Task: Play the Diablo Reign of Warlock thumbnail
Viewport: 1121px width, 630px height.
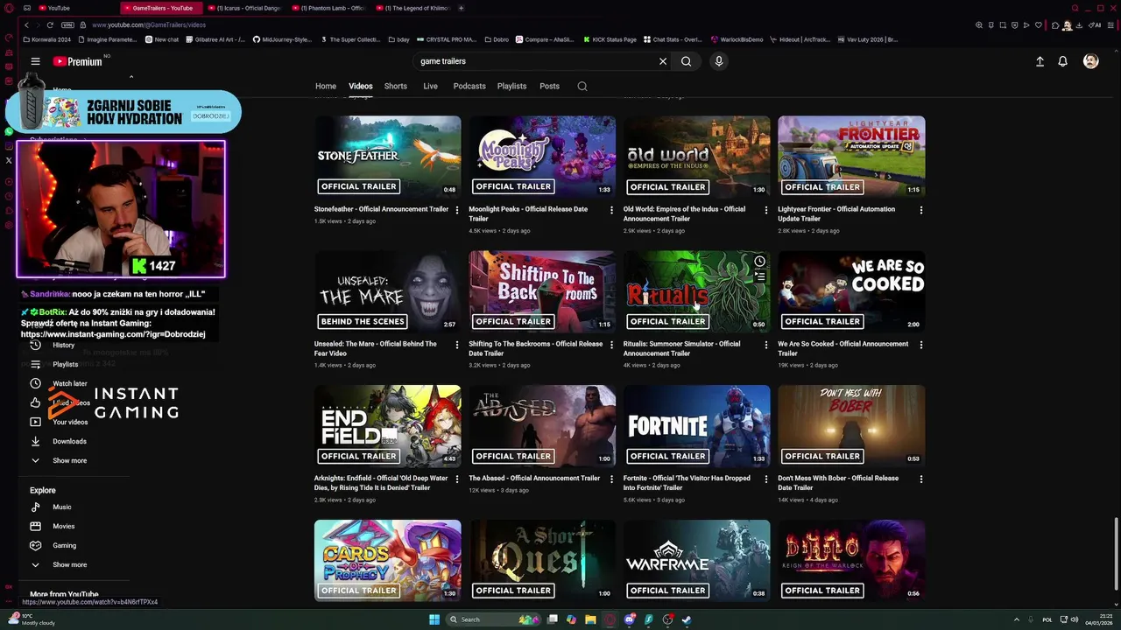Action: click(x=851, y=560)
